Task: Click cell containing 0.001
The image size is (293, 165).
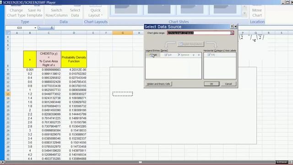Action: pyautogui.click(x=30, y=70)
